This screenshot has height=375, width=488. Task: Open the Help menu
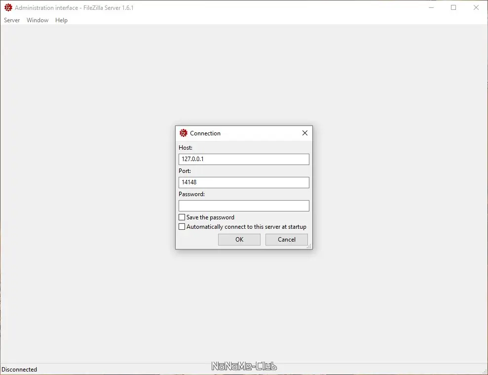coord(61,20)
